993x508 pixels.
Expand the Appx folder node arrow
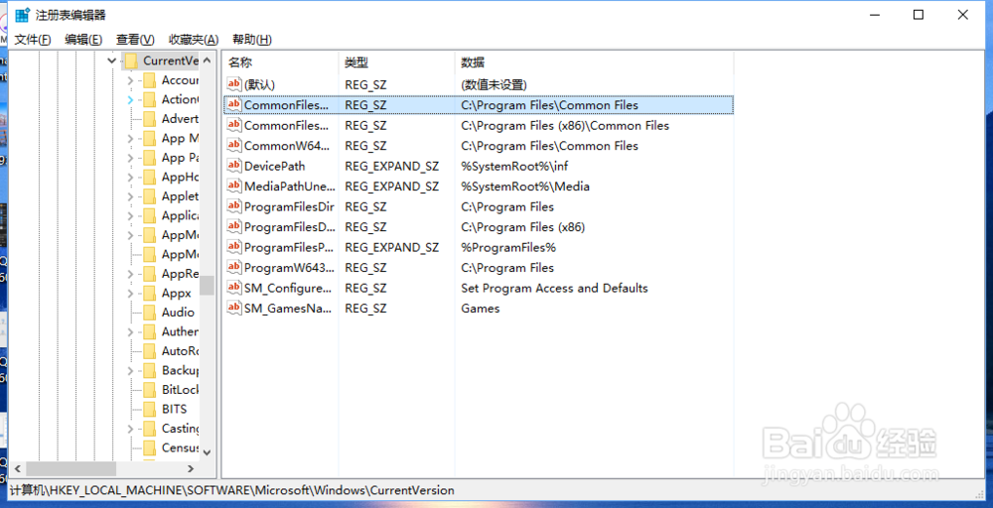pyautogui.click(x=130, y=294)
